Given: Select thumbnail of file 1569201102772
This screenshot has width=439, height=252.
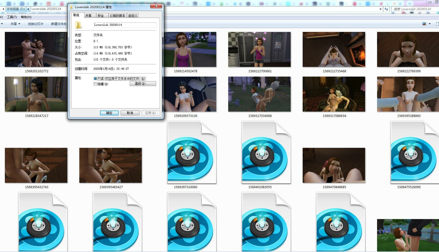Looking at the screenshot, I should [36, 49].
